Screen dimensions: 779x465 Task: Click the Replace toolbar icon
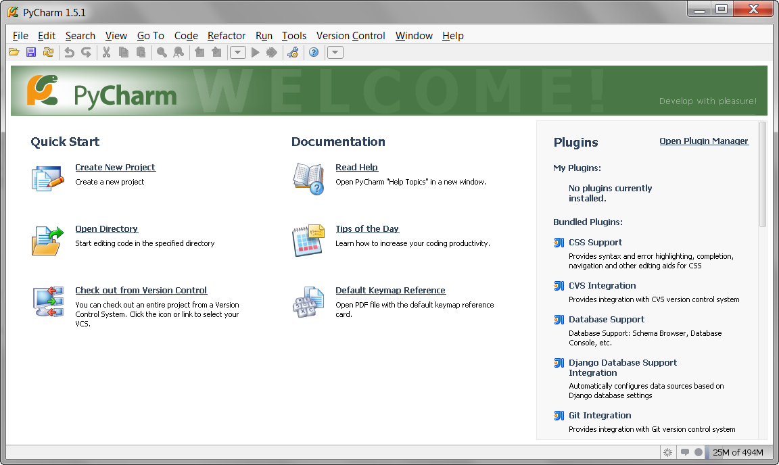[x=179, y=52]
